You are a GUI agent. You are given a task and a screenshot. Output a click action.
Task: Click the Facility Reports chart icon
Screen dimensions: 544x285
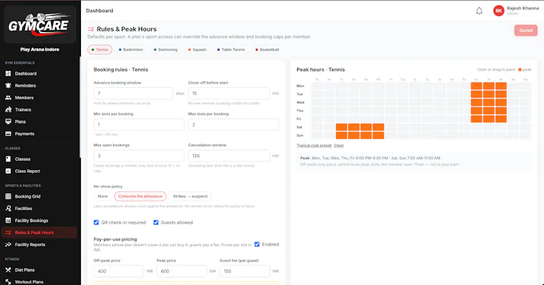click(8, 245)
